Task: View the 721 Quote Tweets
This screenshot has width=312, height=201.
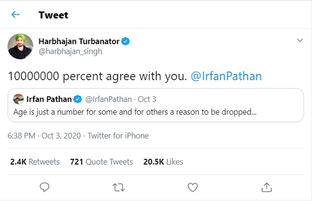Action: click(x=101, y=162)
